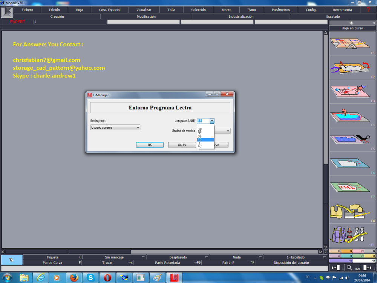
Task: Choose IT in the language list
Action: 205,143
